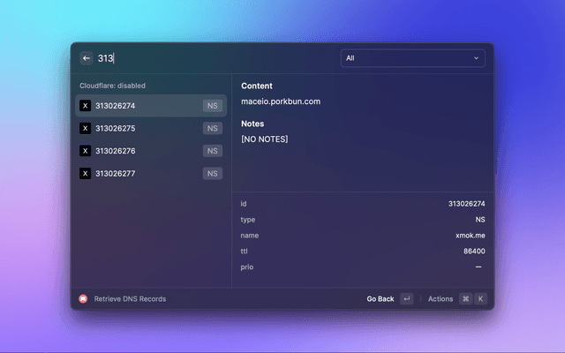Click the return key icon near Go Back

(x=406, y=299)
